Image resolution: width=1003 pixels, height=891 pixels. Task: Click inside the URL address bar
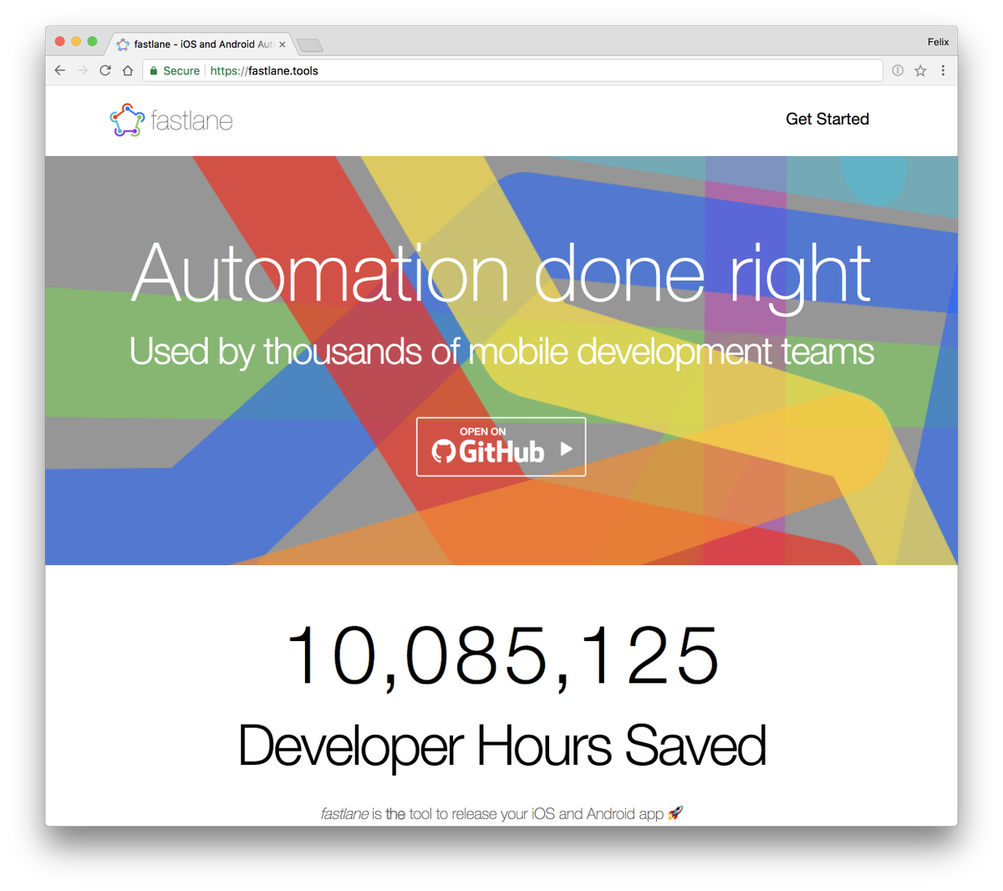418,70
